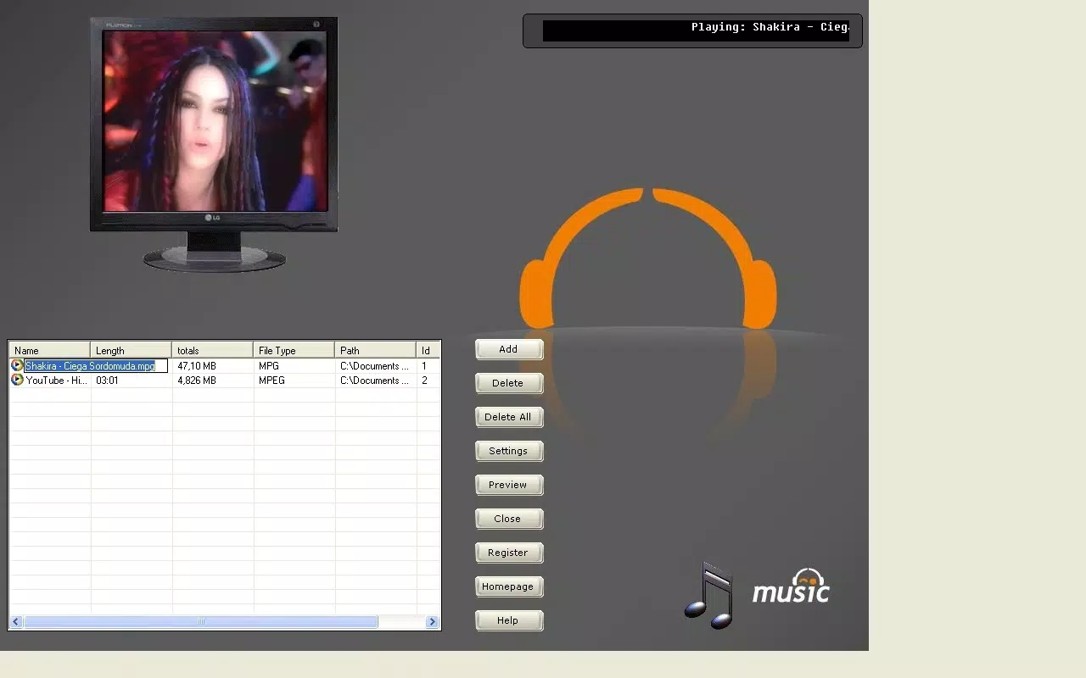This screenshot has height=678, width=1086.
Task: Open Settings
Action: (x=508, y=451)
